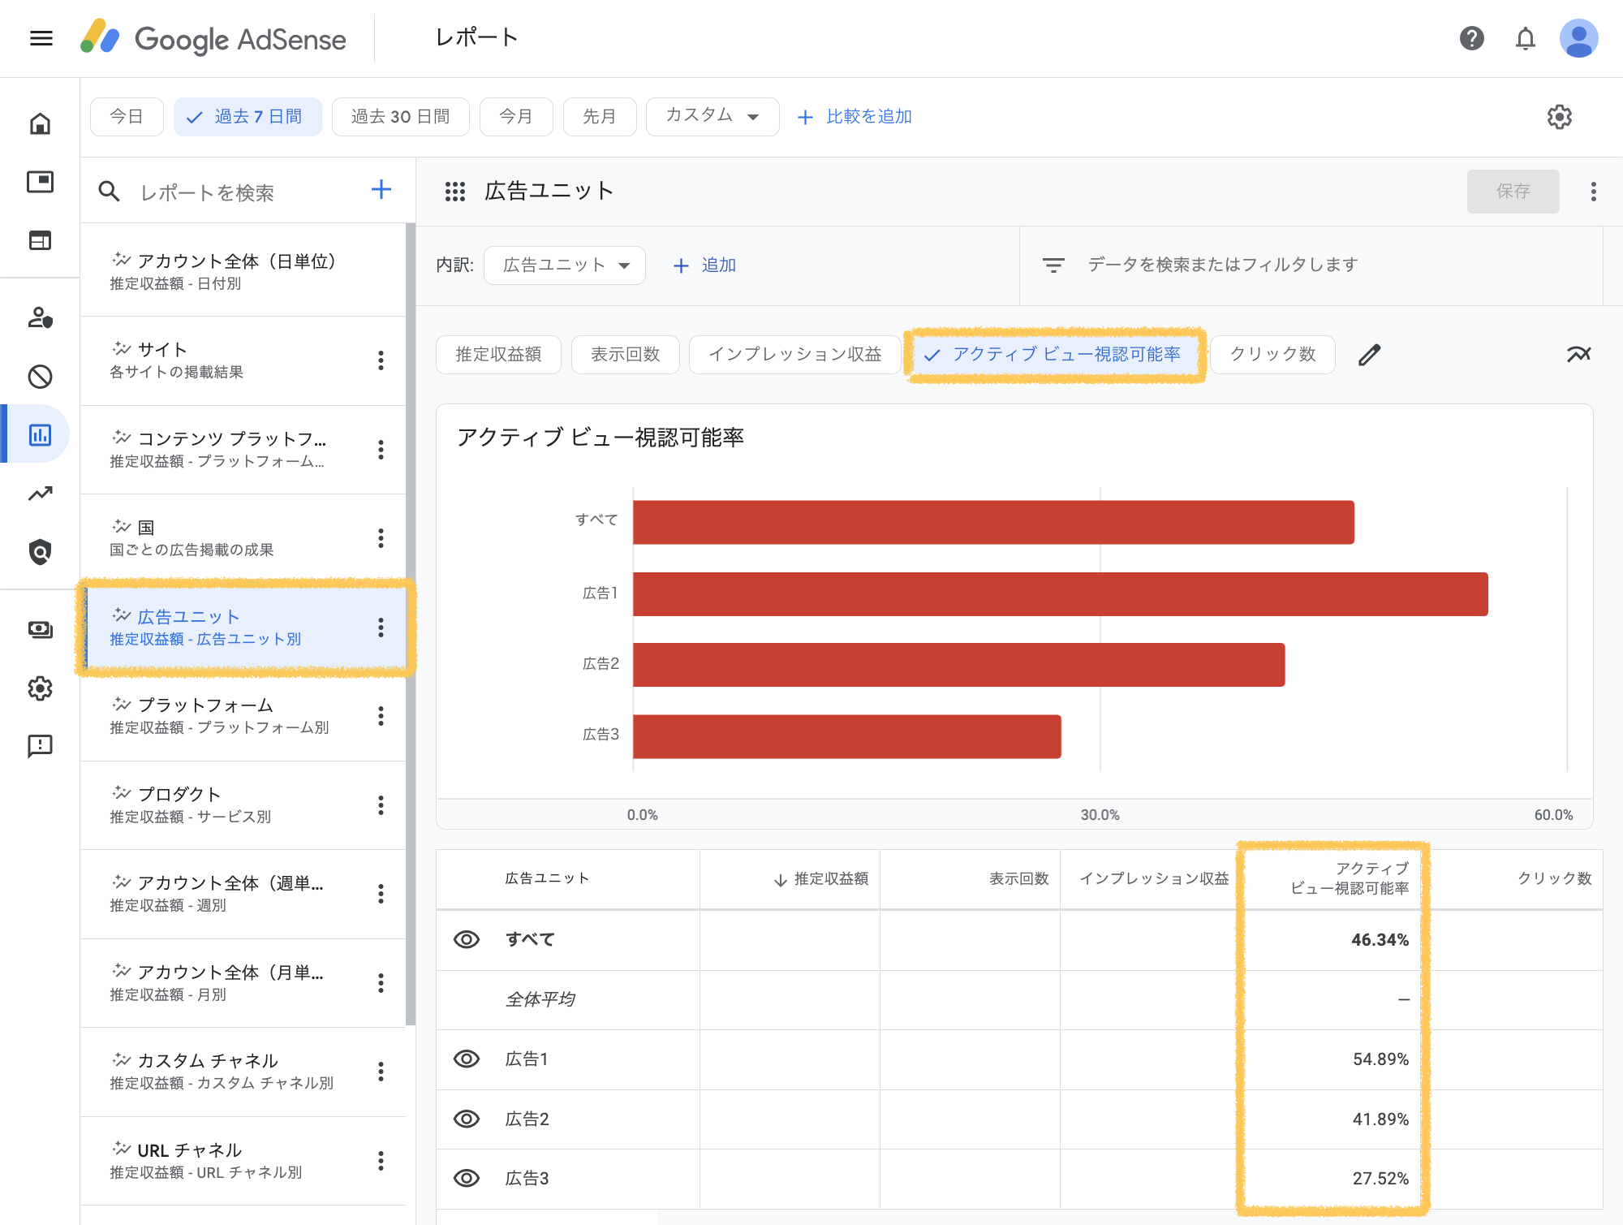Click the filter lines icon
Image resolution: width=1623 pixels, height=1225 pixels.
1053,265
